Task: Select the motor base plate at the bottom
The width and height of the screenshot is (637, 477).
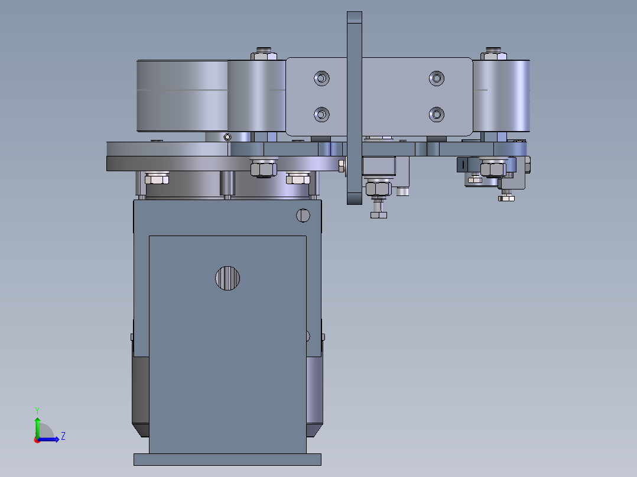Action: coord(227,459)
